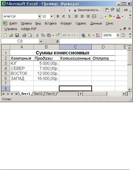Select row 8 header

6,89
